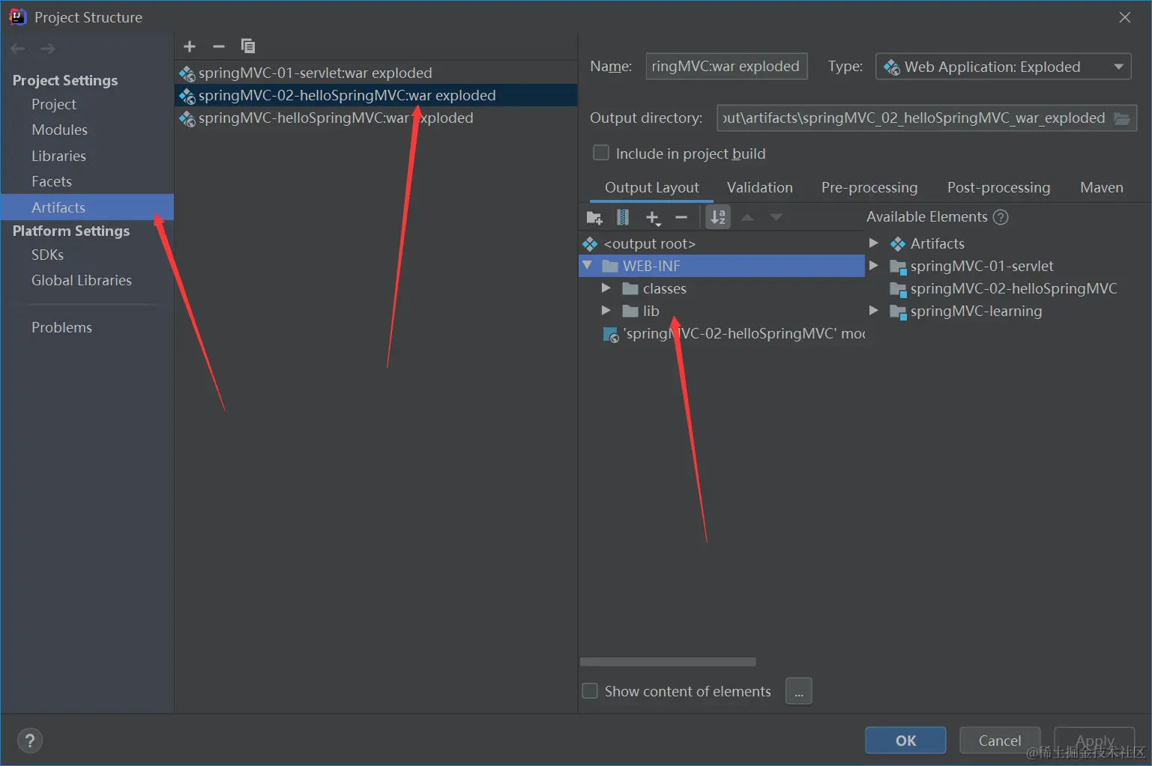The height and width of the screenshot is (766, 1152).
Task: Click springMVC-01-servlet artifact icon in list
Action: [x=187, y=73]
